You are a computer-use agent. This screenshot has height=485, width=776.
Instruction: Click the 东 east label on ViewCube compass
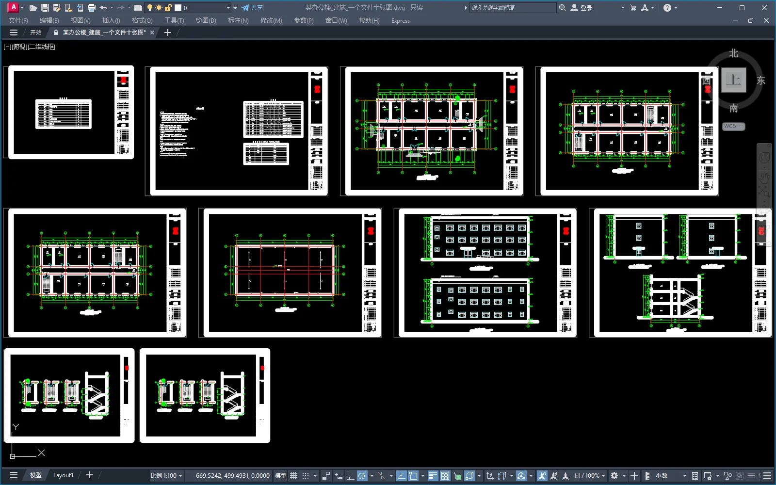[761, 81]
